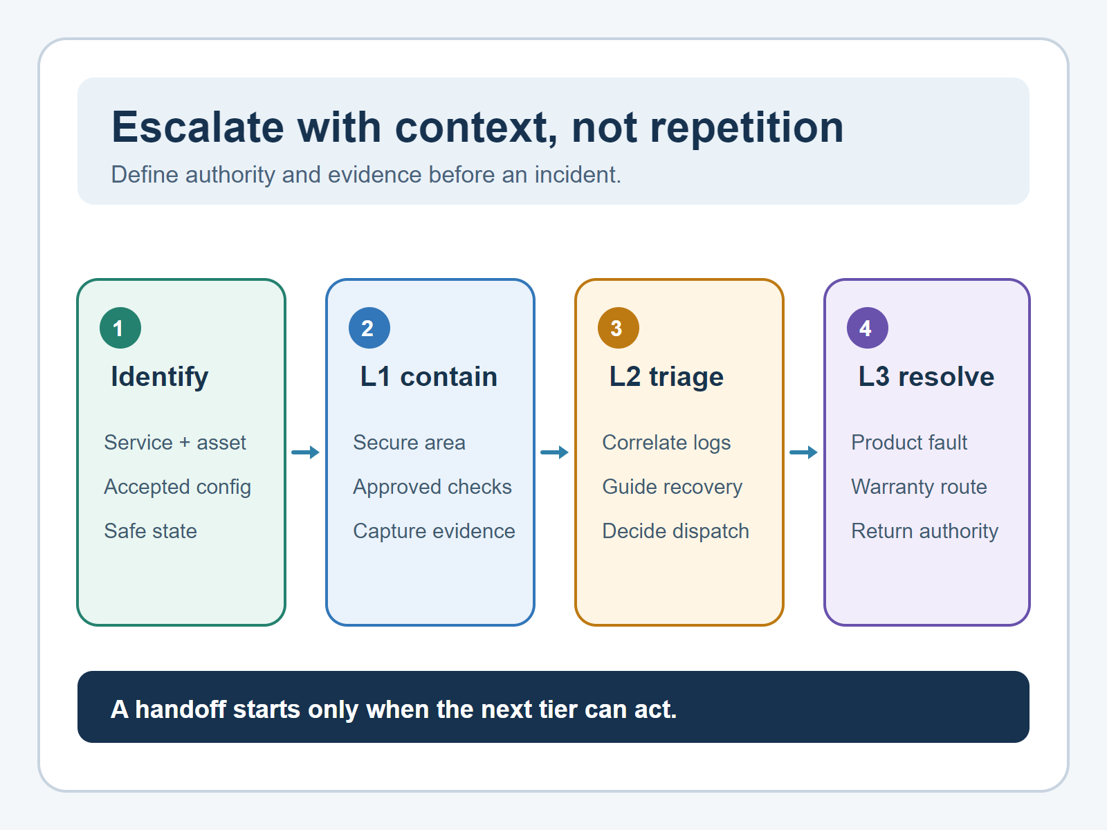This screenshot has height=830, width=1107.
Task: Click the dark handoff footer banner
Action: coord(553,707)
